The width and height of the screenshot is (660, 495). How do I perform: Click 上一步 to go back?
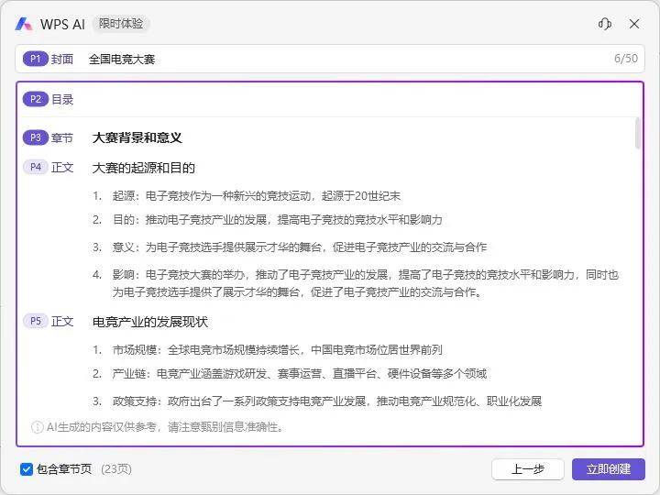(527, 469)
